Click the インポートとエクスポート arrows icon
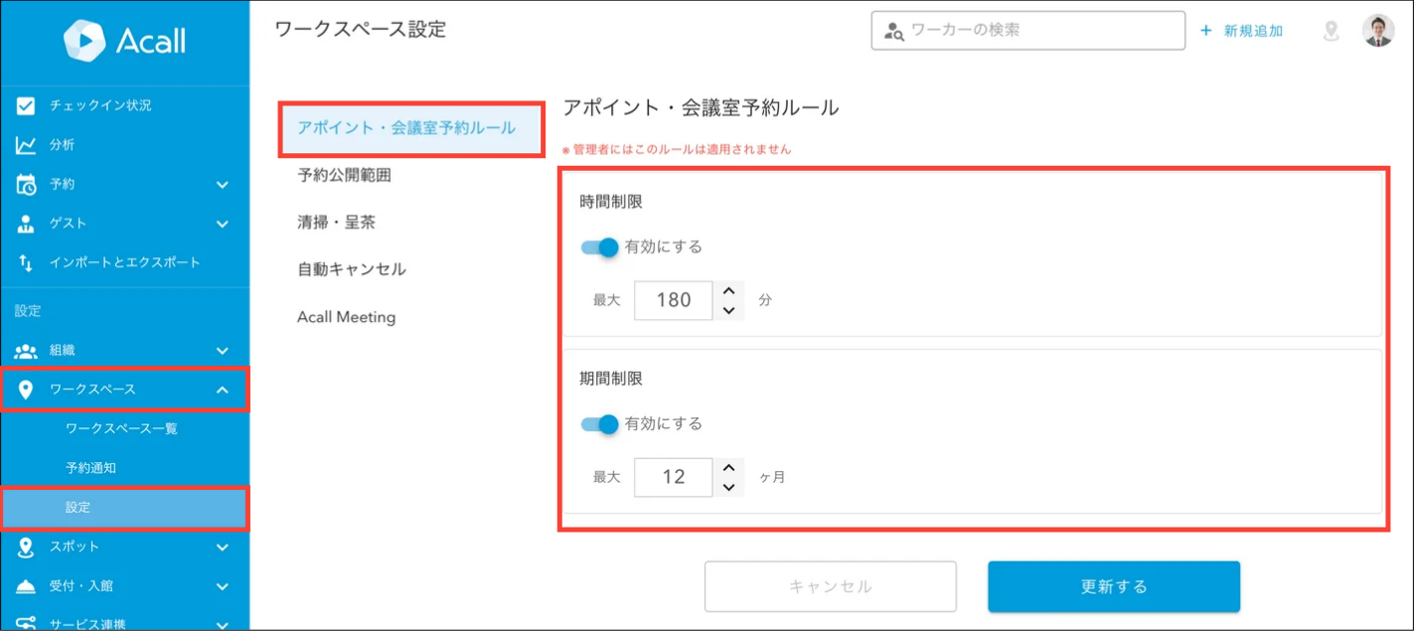This screenshot has width=1415, height=631. [x=26, y=263]
